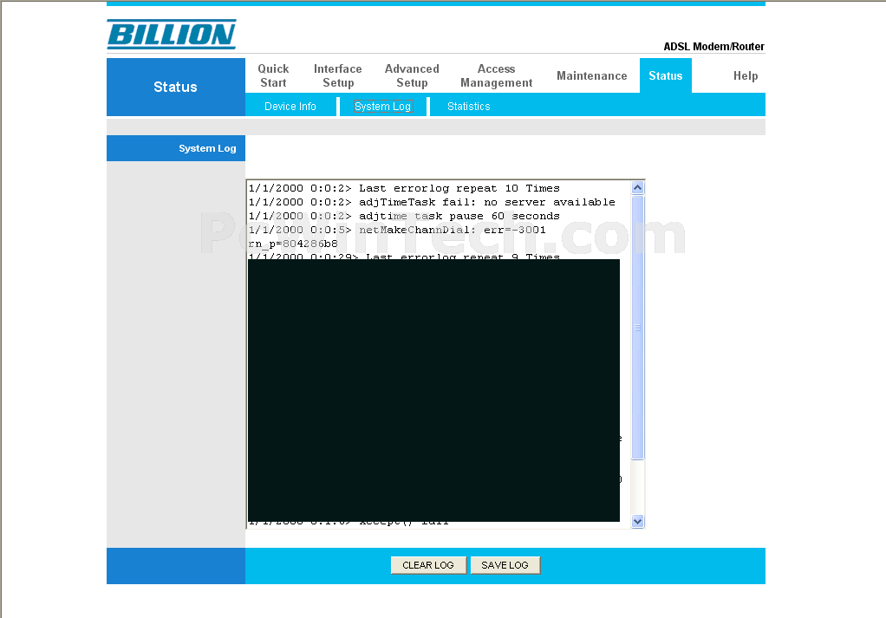Click the Status menu tab
This screenshot has height=618, width=886.
coord(665,75)
